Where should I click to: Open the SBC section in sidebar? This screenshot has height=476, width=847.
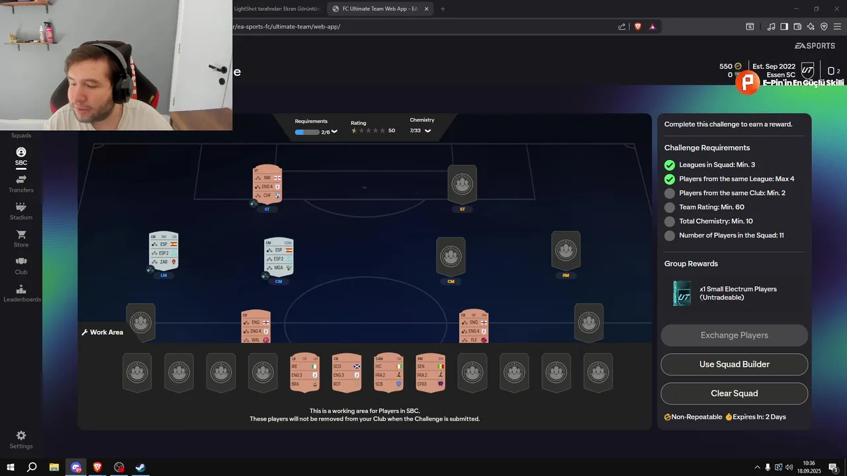[21, 156]
